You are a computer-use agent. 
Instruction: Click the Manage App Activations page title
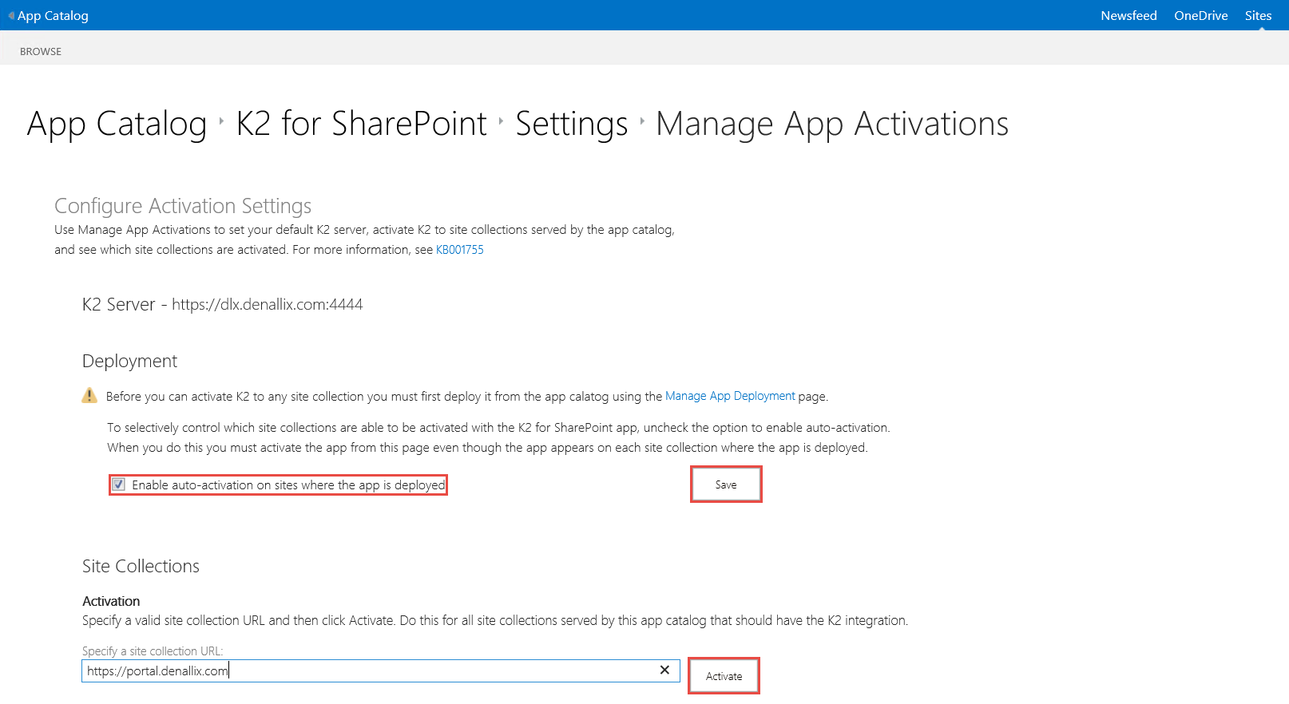[832, 124]
